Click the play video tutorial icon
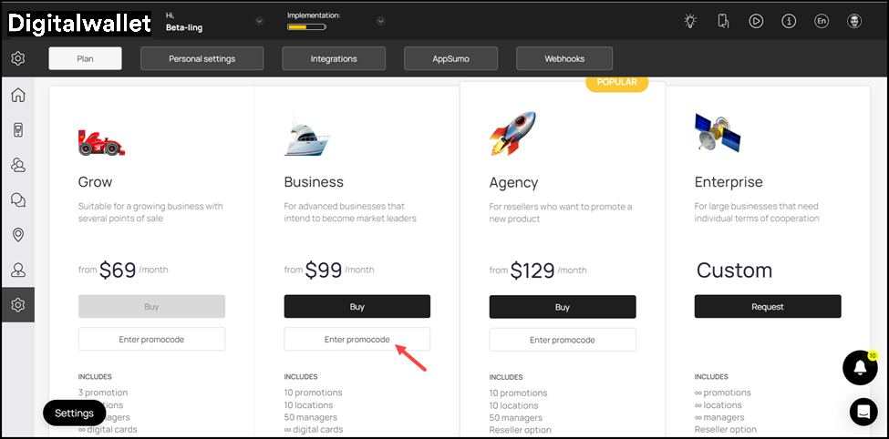 click(756, 21)
